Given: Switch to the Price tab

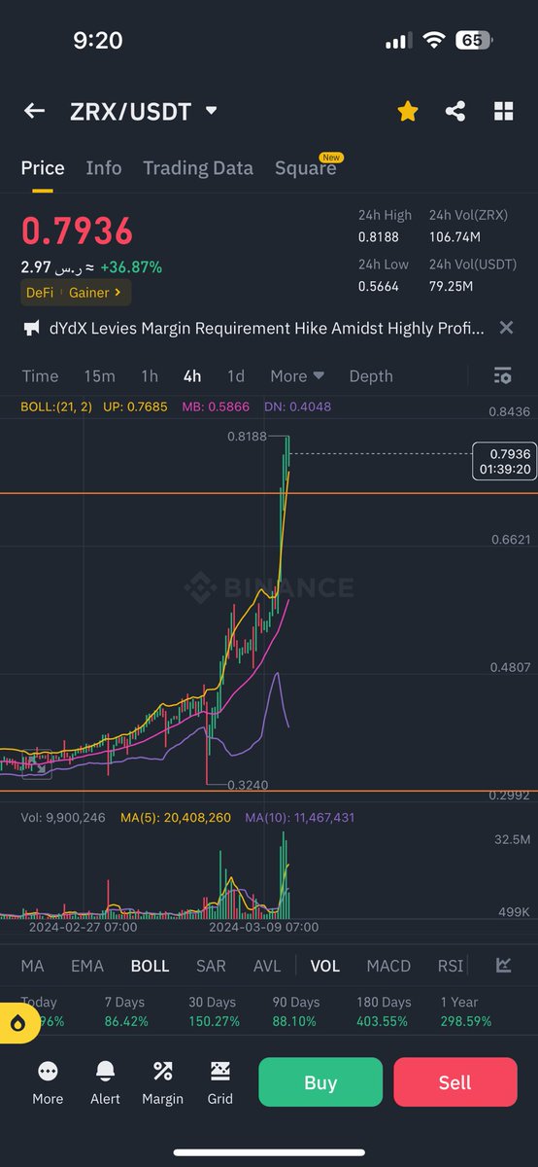Looking at the screenshot, I should point(43,167).
